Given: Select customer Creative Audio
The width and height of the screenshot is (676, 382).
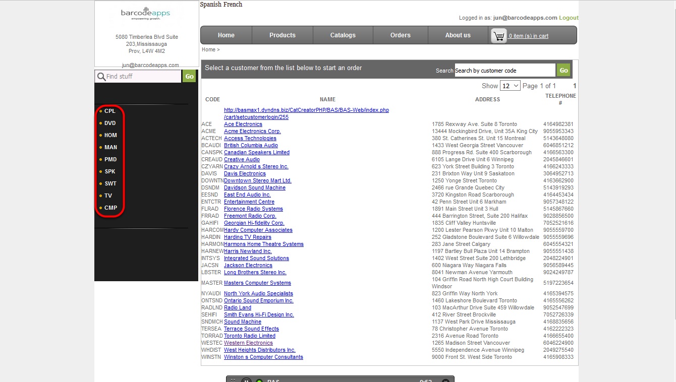Looking at the screenshot, I should [242, 159].
